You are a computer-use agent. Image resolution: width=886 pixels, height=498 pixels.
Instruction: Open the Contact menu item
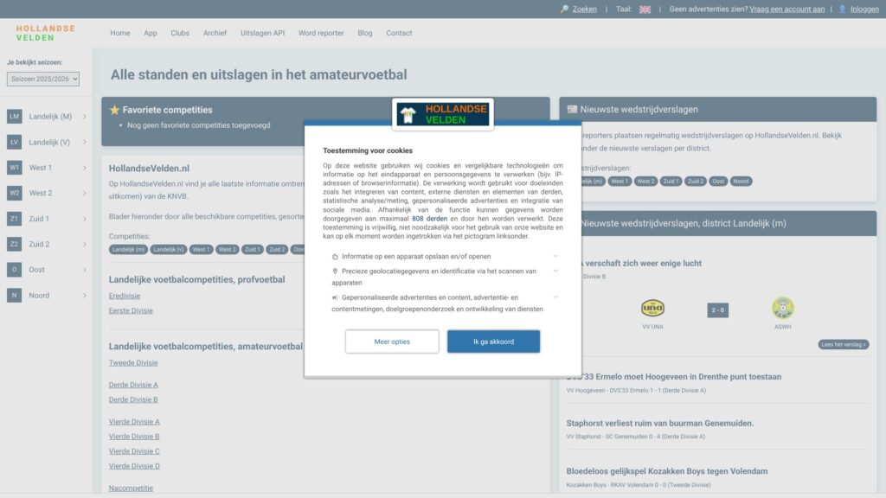click(x=399, y=33)
